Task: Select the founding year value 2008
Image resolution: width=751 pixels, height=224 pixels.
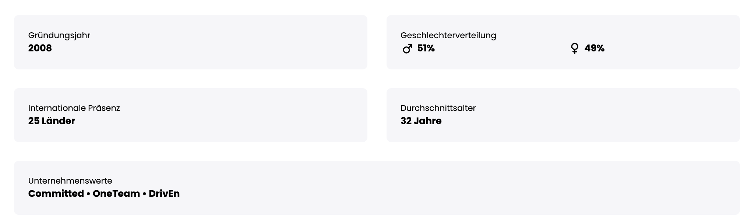Action: point(40,48)
